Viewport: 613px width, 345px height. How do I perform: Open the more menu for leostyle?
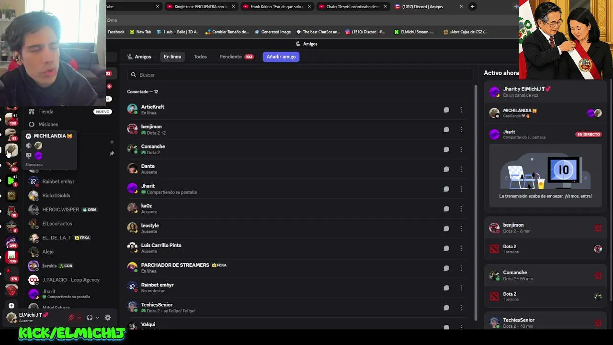point(461,229)
